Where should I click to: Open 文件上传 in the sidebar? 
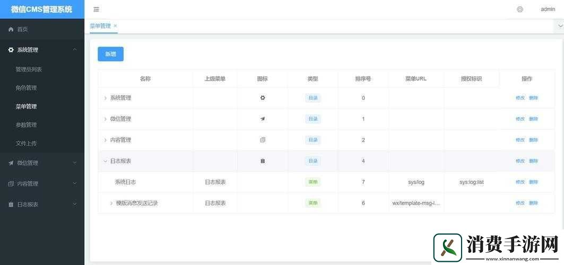click(26, 143)
